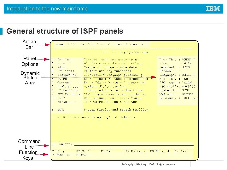Click the Option command line input field

pyautogui.click(x=134, y=144)
